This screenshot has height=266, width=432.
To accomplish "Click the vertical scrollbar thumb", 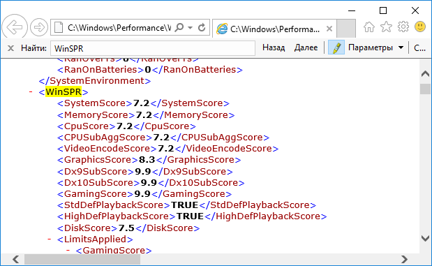I will [425, 89].
